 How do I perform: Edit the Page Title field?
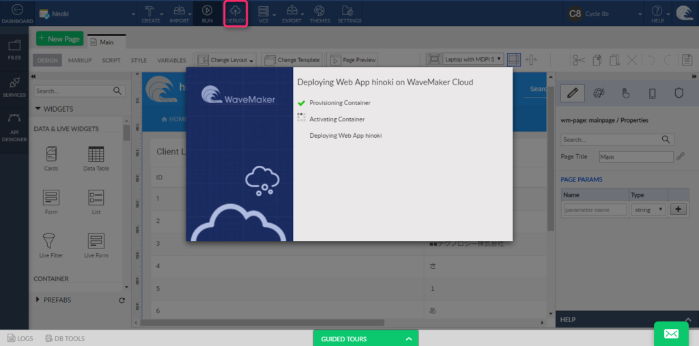coord(636,157)
